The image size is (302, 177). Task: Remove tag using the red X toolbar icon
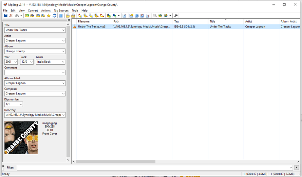(11, 16)
